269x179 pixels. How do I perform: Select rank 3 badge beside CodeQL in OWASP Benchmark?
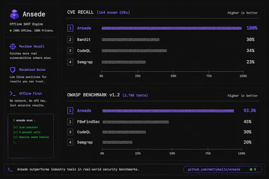pyautogui.click(x=70, y=132)
